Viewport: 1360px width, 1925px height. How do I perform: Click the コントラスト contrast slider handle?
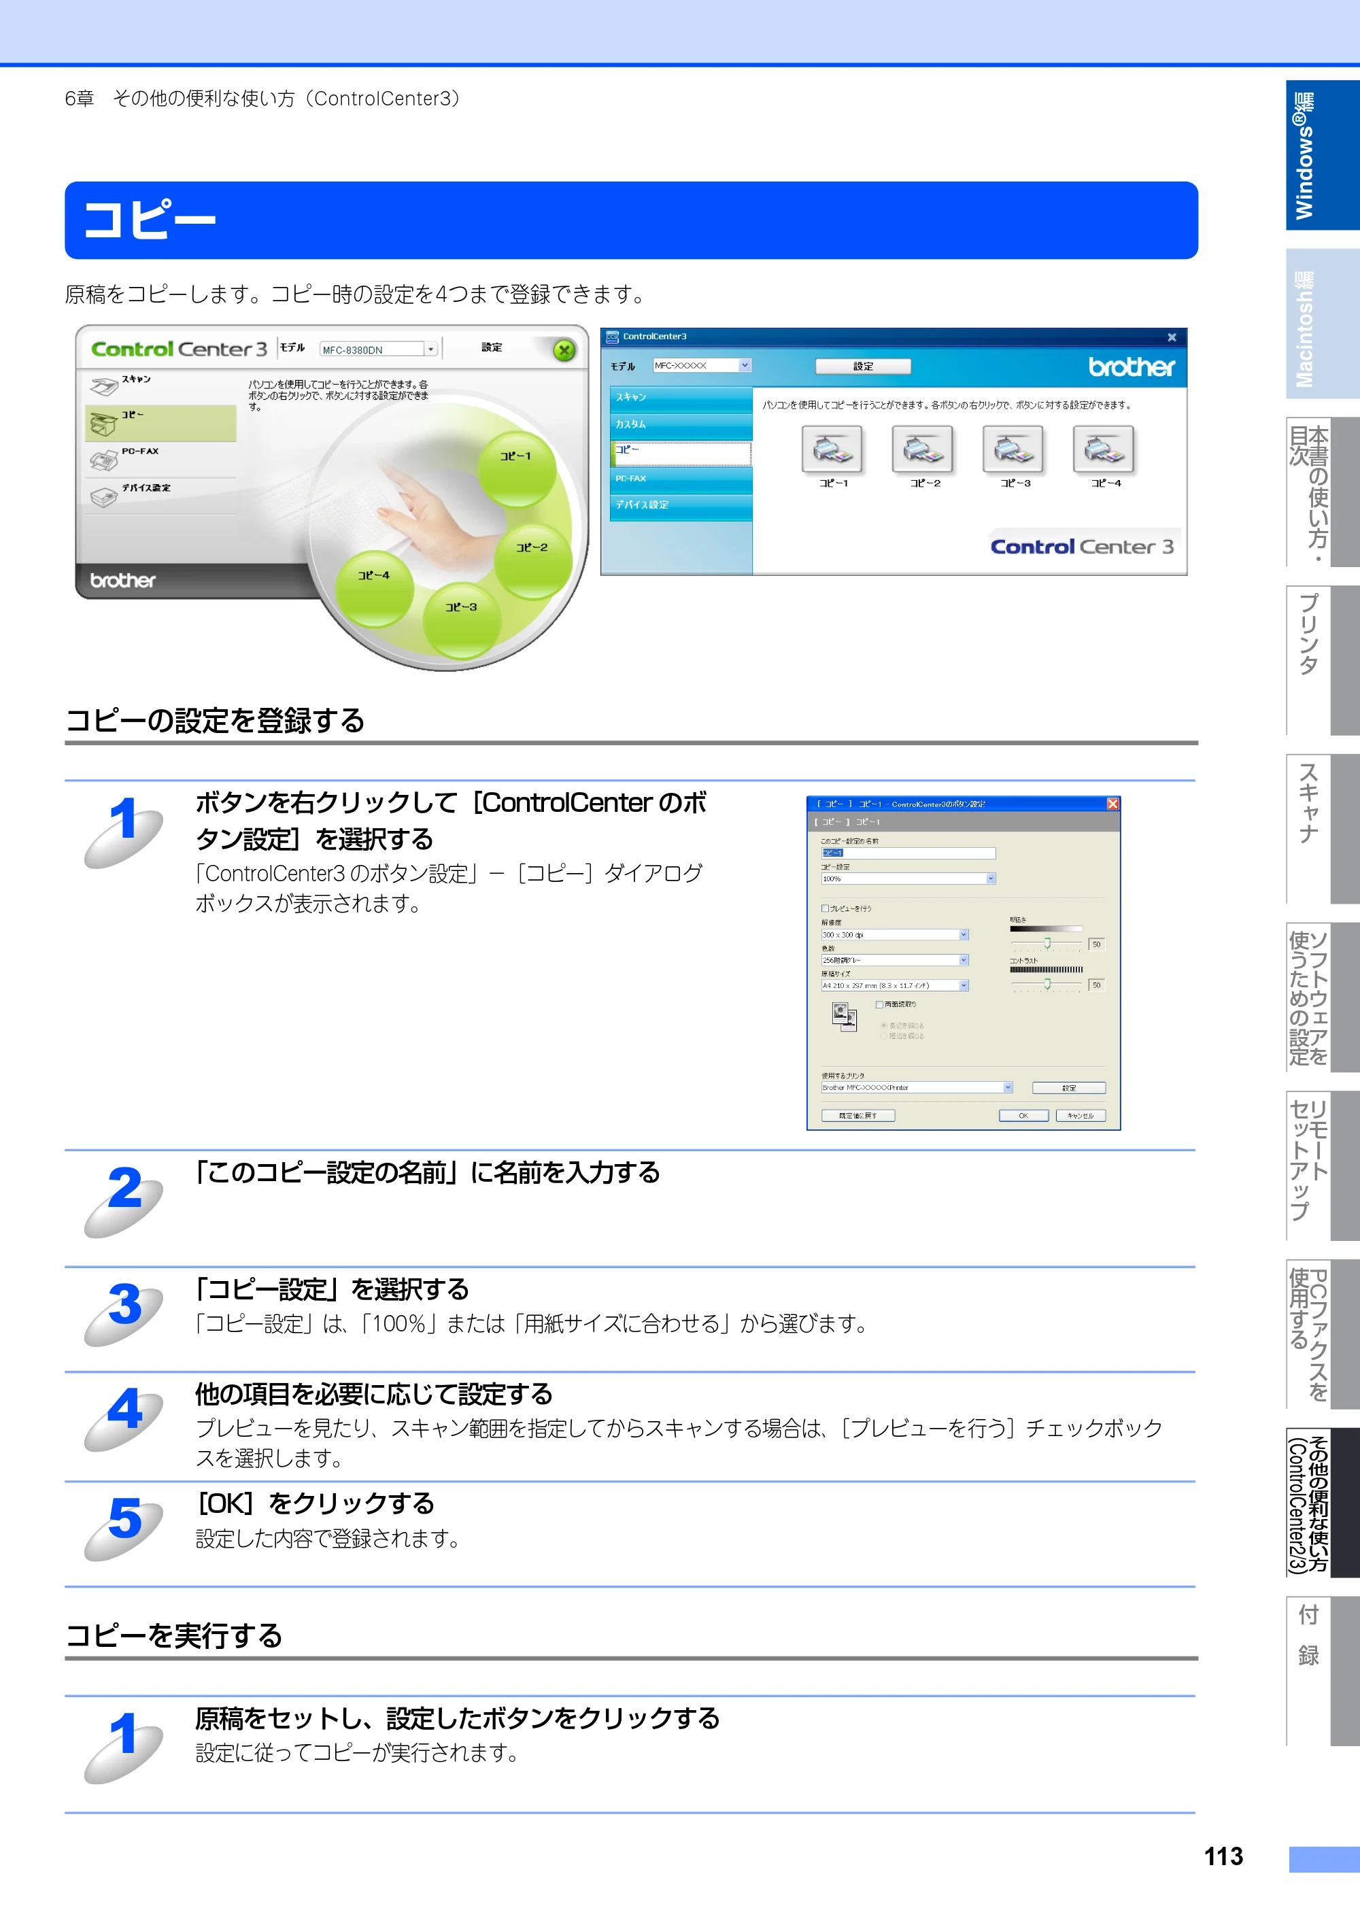point(1047,983)
